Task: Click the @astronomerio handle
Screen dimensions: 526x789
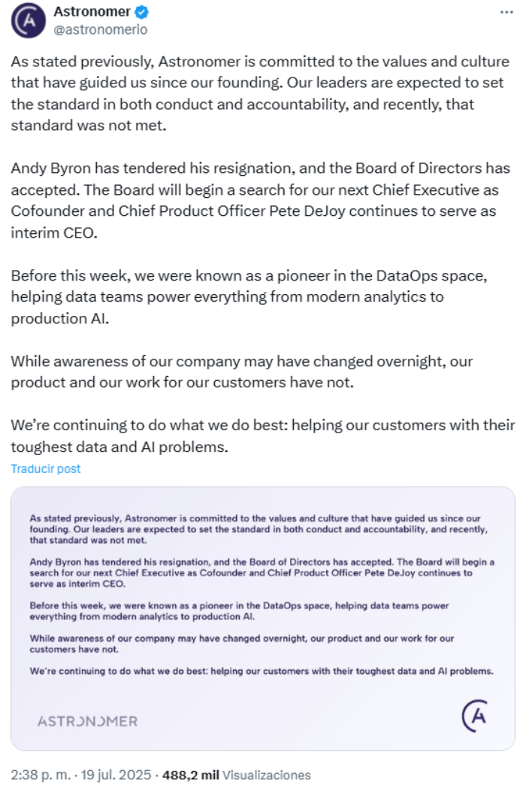Action: [x=101, y=30]
